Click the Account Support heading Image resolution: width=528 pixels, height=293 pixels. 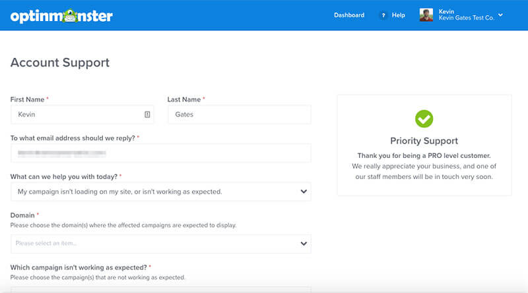[60, 63]
